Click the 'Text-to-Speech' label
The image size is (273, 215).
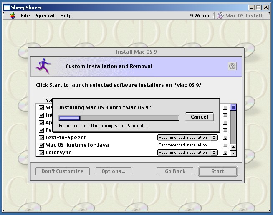point(66,138)
